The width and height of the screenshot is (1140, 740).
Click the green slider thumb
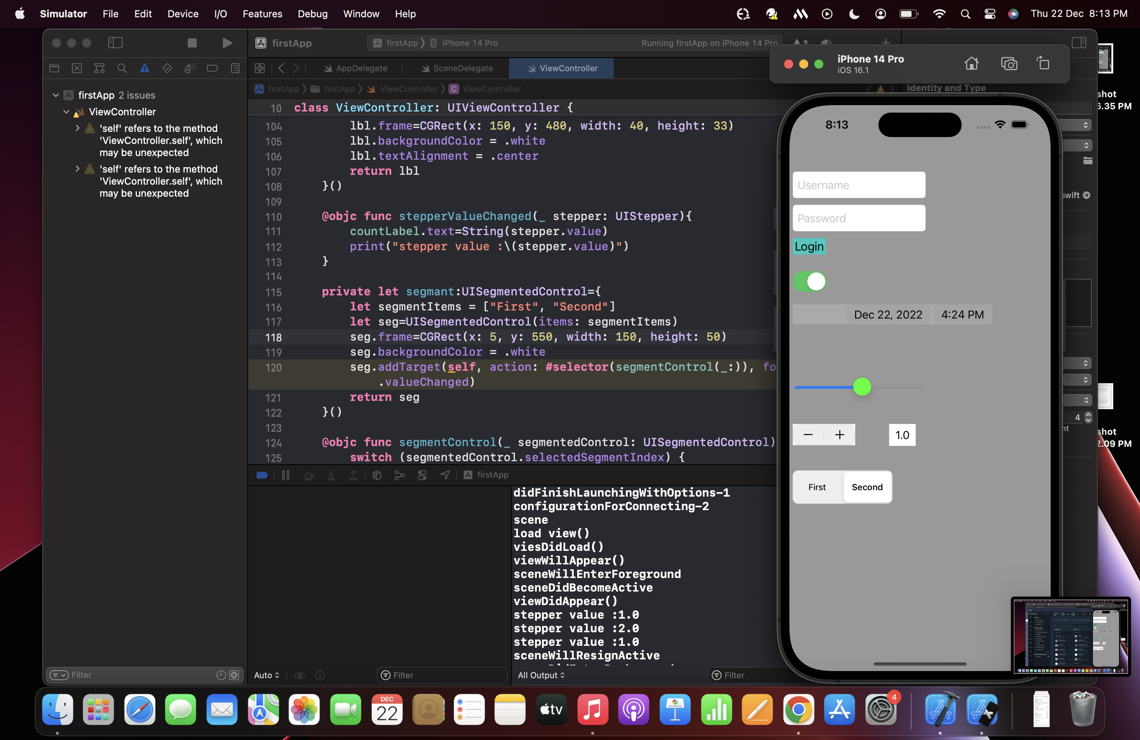(862, 387)
